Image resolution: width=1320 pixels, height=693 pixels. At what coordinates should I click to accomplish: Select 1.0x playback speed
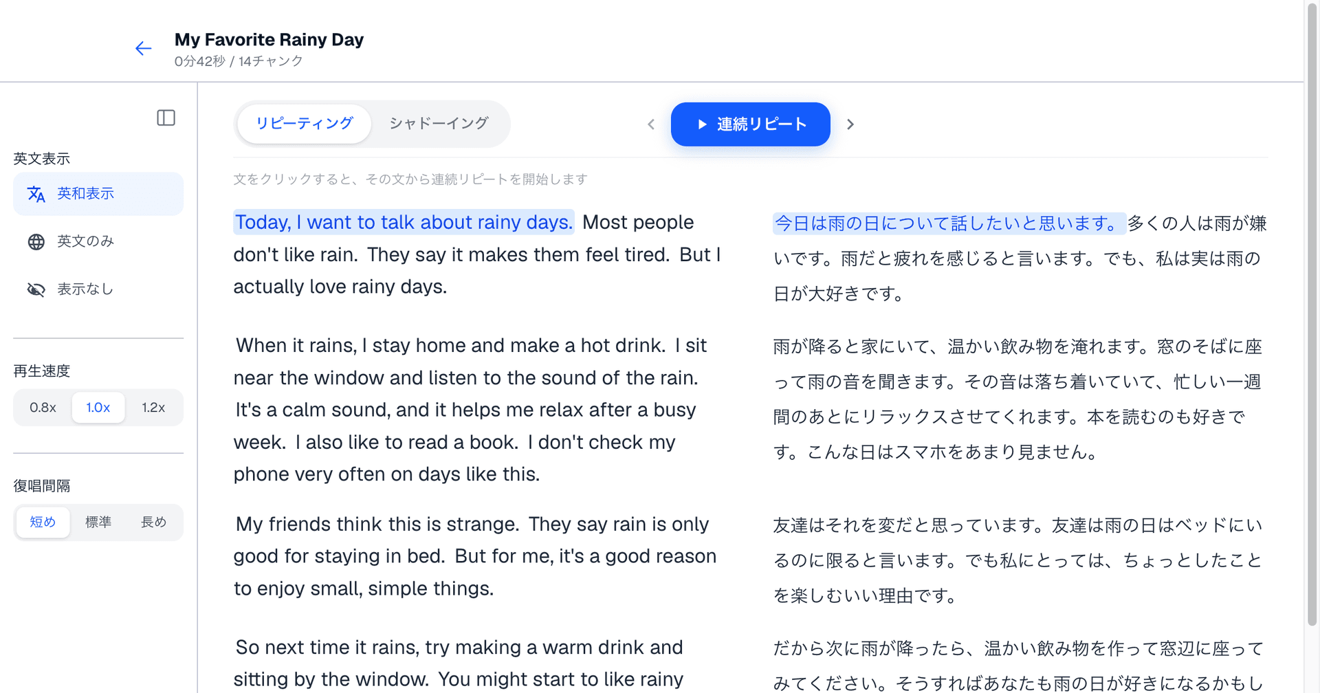pos(98,408)
